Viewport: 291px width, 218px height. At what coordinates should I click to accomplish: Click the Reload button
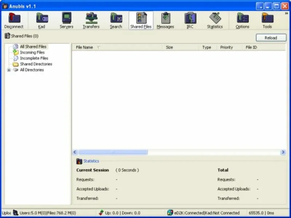click(271, 38)
